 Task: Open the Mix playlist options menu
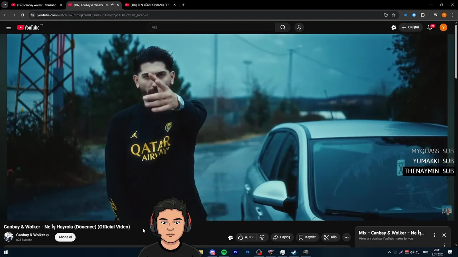click(435, 235)
